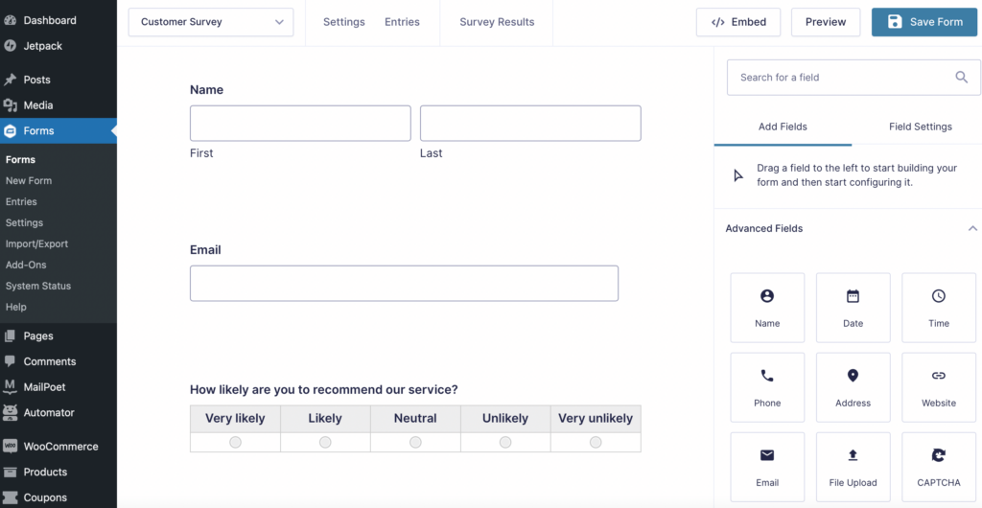
Task: Select the Neutral radio button
Action: [x=415, y=442]
